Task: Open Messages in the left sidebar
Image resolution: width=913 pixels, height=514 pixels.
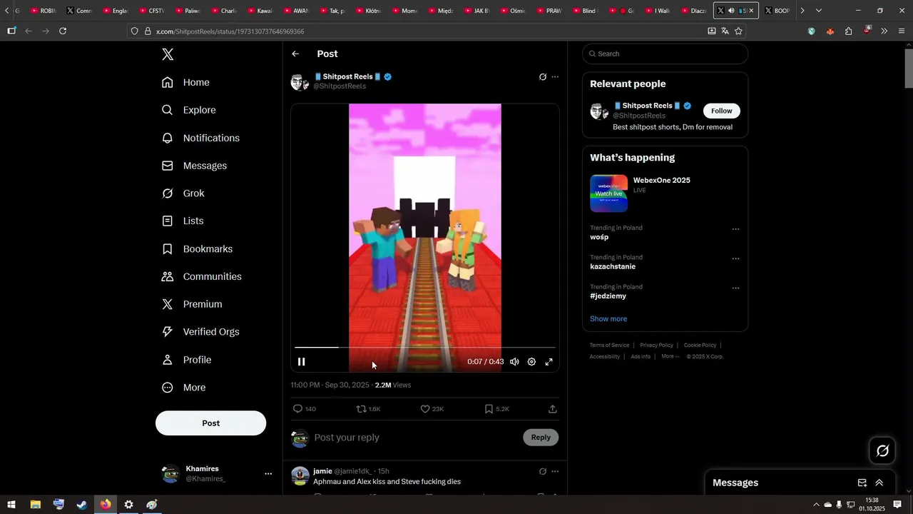Action: (x=195, y=166)
